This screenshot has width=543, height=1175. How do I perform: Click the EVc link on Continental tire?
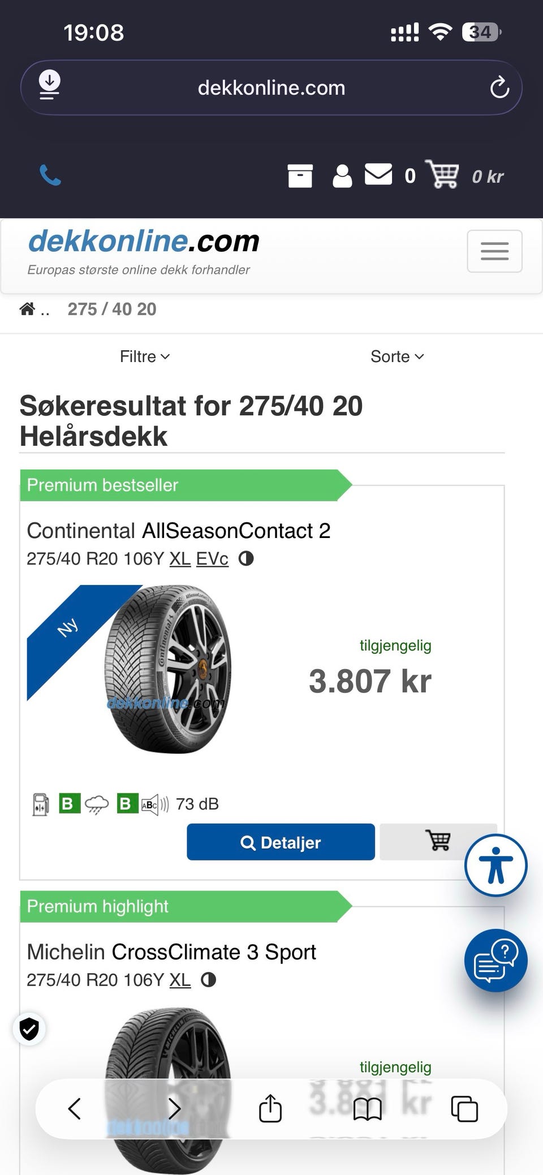tap(212, 559)
